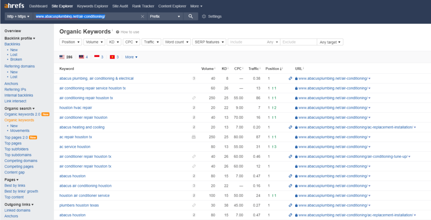Open Rank Tracker
This screenshot has width=431, height=220.
(x=143, y=6)
